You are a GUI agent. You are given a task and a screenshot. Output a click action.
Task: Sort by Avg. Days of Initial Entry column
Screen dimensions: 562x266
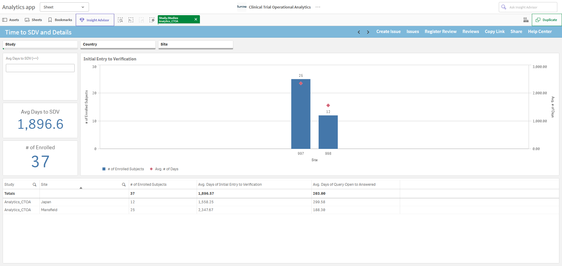pos(230,185)
